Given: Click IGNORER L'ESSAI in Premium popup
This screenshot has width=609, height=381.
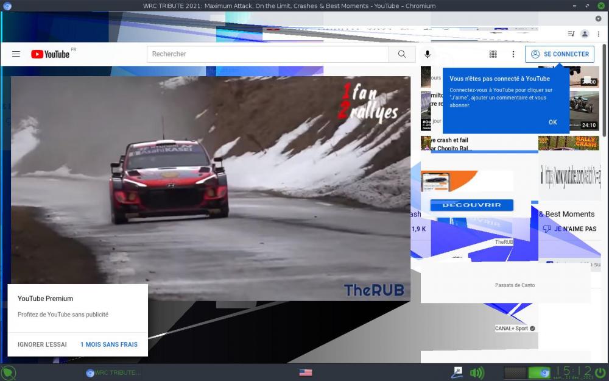Looking at the screenshot, I should pyautogui.click(x=43, y=344).
